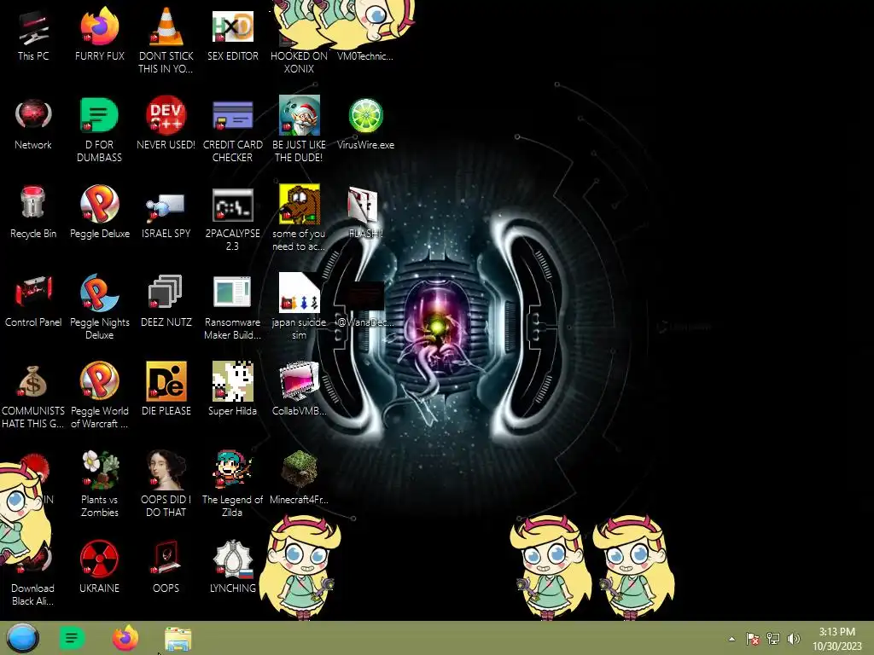Select the Super Hilda icon
This screenshot has height=655, width=874.
point(232,381)
